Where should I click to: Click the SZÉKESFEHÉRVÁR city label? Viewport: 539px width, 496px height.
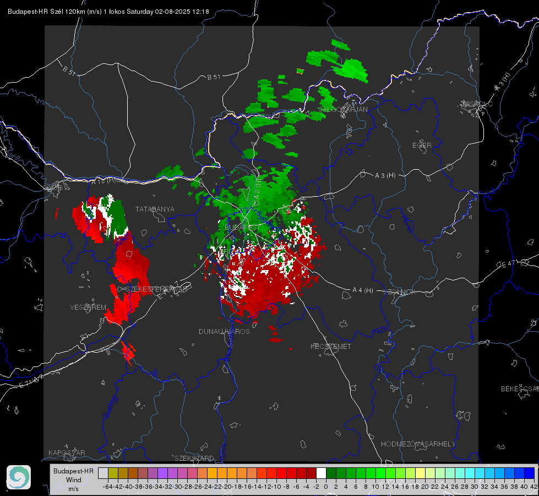tap(158, 289)
